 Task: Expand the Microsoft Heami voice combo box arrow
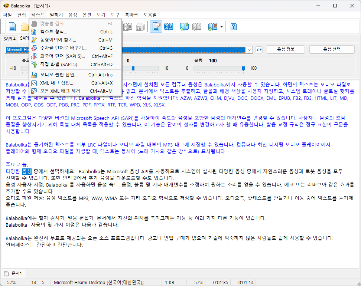pyautogui.click(x=249, y=50)
